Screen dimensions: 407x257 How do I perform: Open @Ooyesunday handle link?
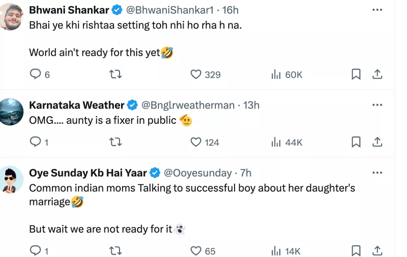198,173
